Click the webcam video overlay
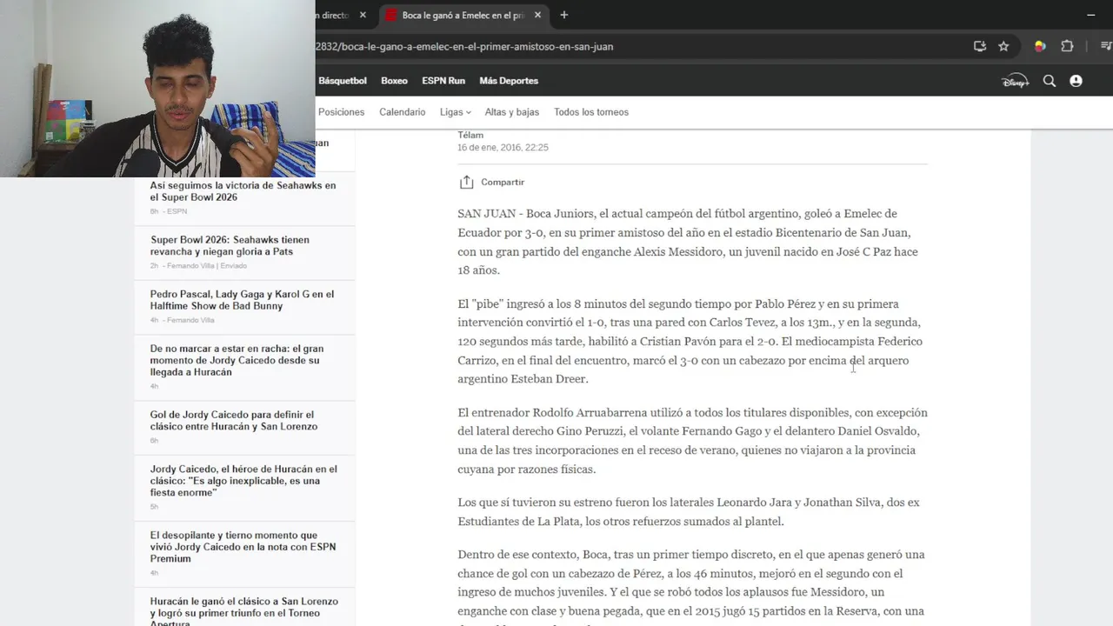1113x626 pixels. coord(157,89)
